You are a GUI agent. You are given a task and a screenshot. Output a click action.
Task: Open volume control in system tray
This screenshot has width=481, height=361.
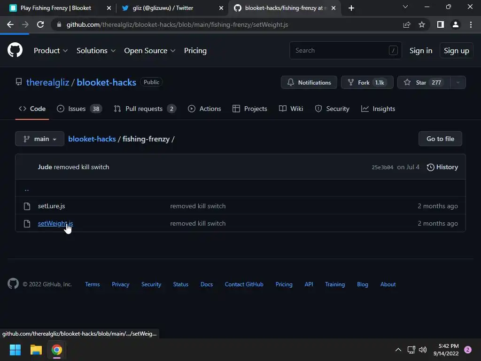click(x=423, y=350)
